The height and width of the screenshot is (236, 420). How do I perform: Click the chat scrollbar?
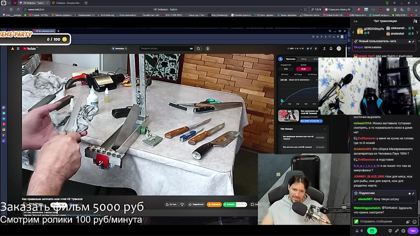click(419, 207)
